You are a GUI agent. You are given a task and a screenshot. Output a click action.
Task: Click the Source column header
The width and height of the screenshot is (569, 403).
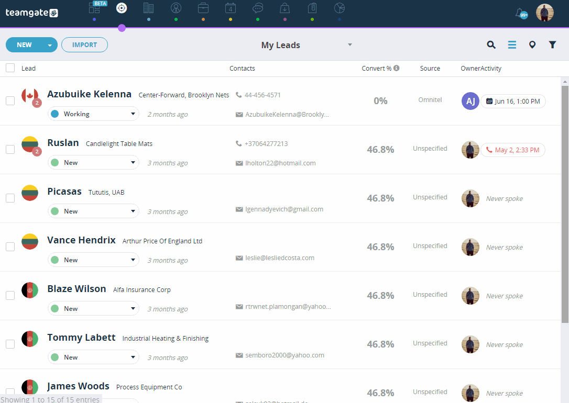(x=430, y=68)
